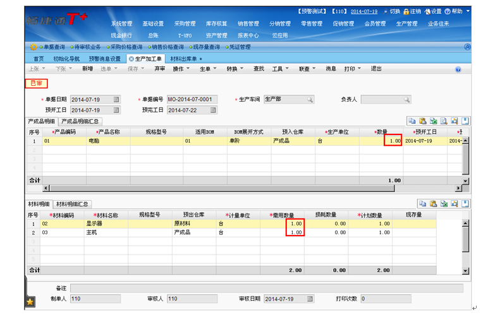Screen dimensions: 488x317
Task: Click the star favorites icon at bottom left
Action: pos(30,303)
